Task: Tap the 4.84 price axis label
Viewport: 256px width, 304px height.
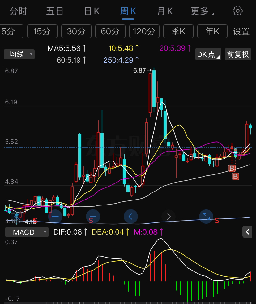Action: pyautogui.click(x=11, y=182)
